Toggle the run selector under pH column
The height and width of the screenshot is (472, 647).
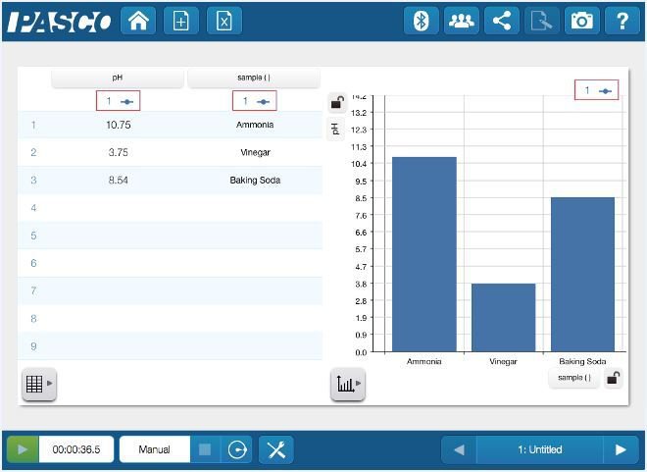(x=118, y=101)
